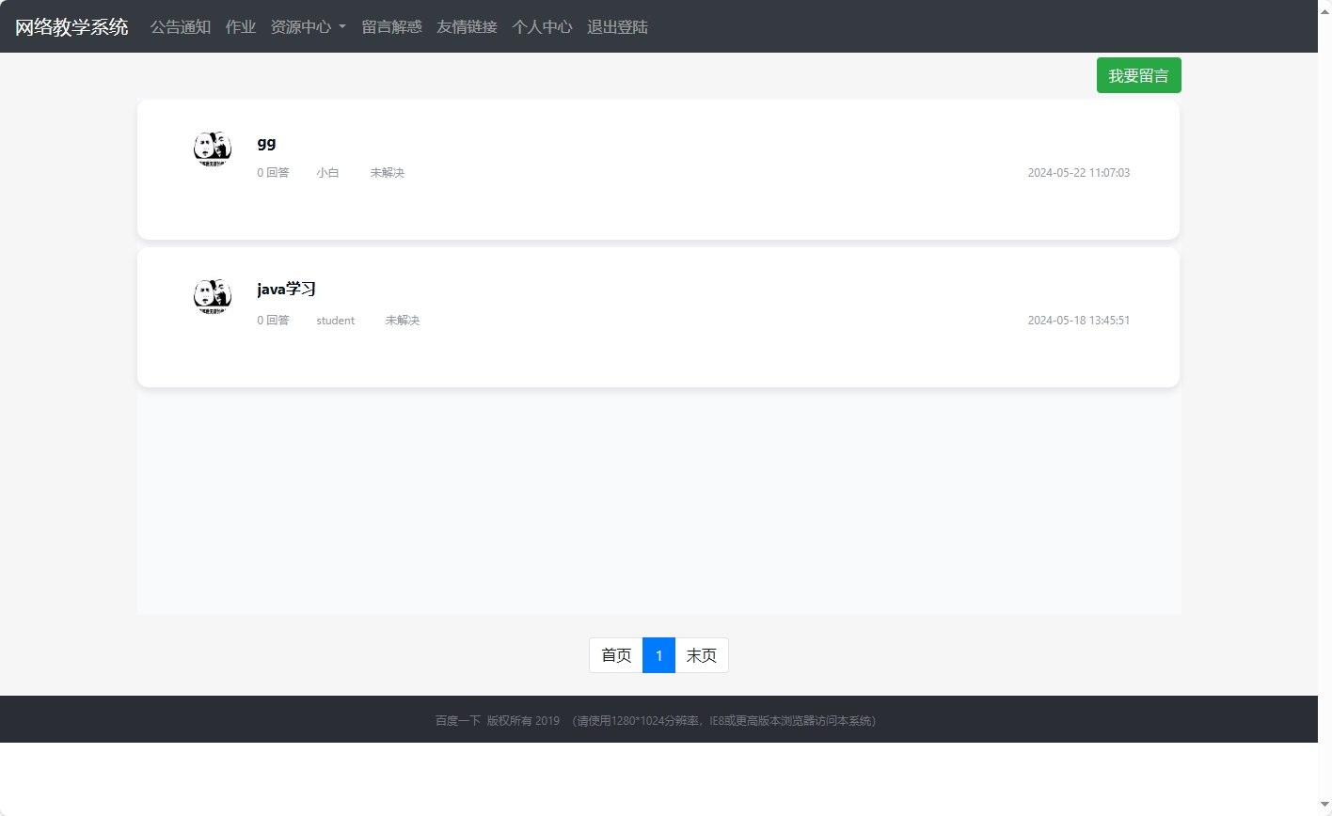
Task: Click 0 回答 count on java学习 post
Action: coord(274,321)
